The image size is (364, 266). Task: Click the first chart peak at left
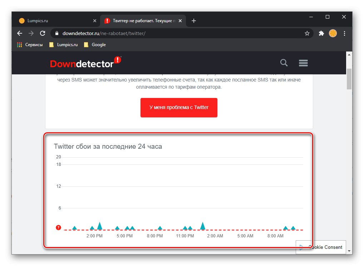point(74,228)
